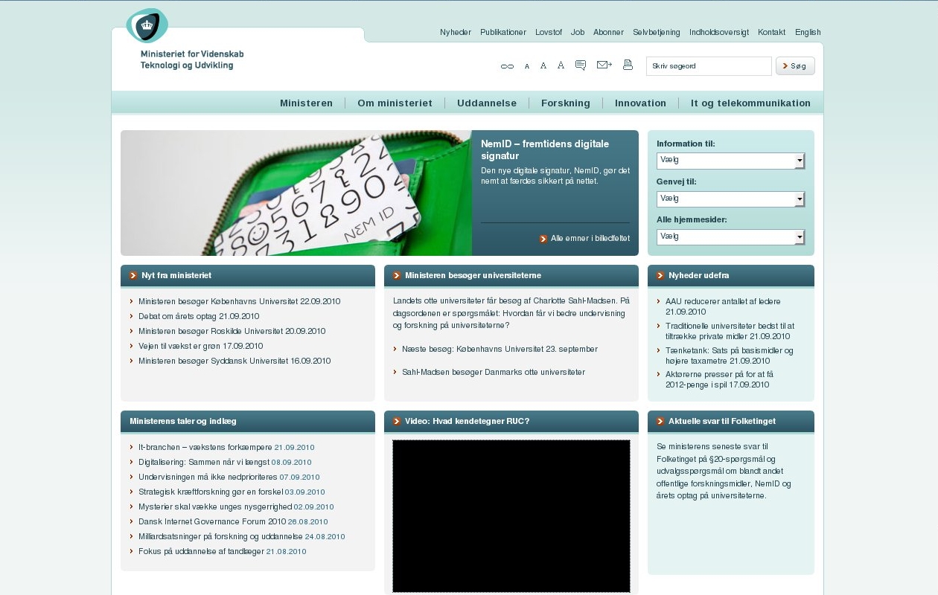The image size is (938, 595).
Task: Open the Abonner top link
Action: click(x=608, y=32)
